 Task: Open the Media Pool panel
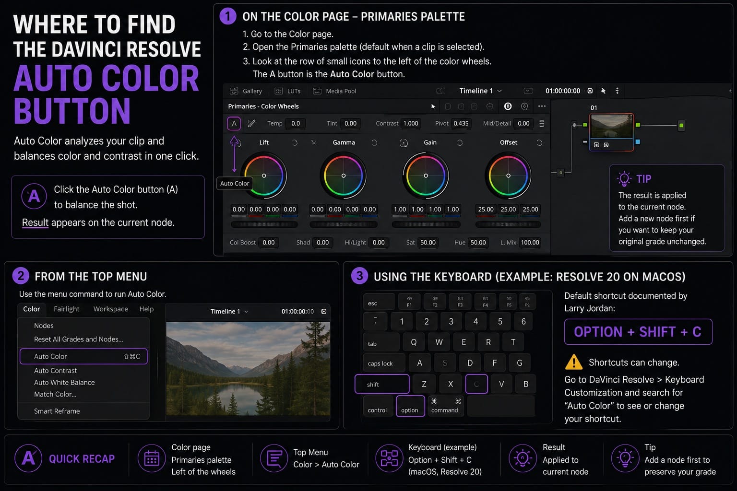(334, 91)
